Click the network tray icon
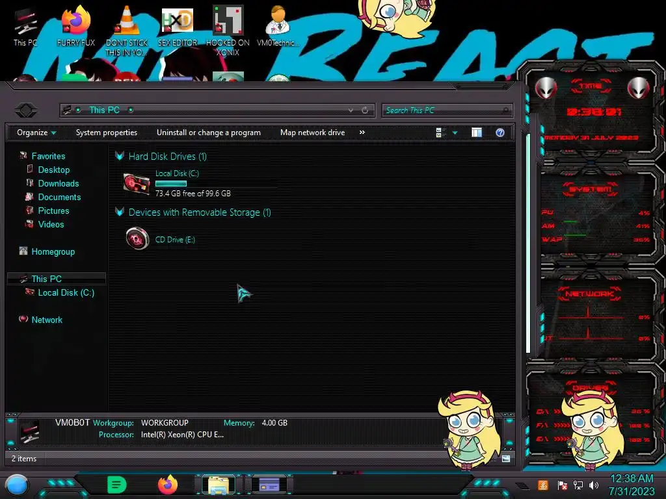 (x=578, y=485)
